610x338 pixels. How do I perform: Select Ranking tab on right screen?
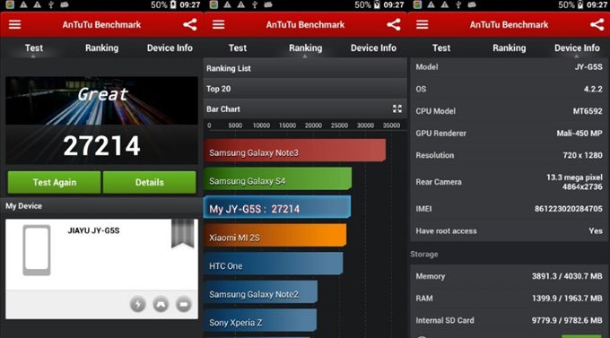point(510,48)
